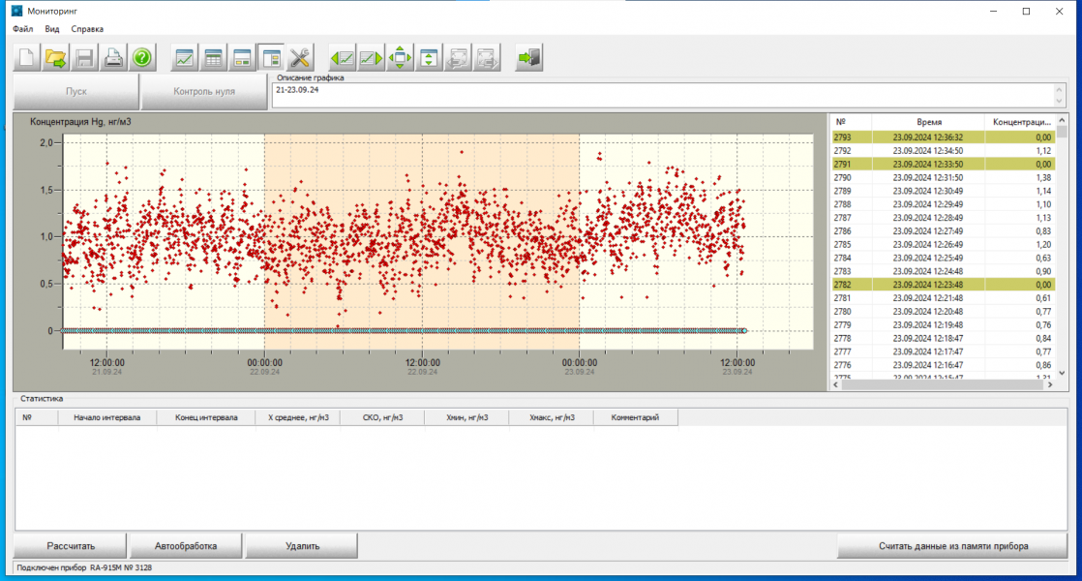Click the fit-all four-arrows zoom icon
This screenshot has width=1082, height=581.
(400, 58)
